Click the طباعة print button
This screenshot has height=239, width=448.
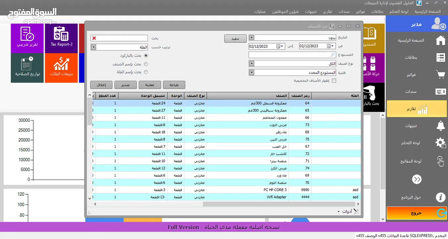pos(174,85)
